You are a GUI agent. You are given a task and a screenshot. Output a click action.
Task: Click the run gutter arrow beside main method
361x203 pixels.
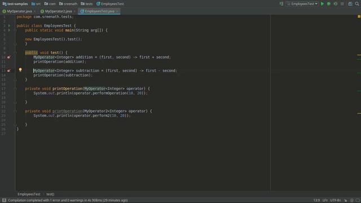[9, 30]
